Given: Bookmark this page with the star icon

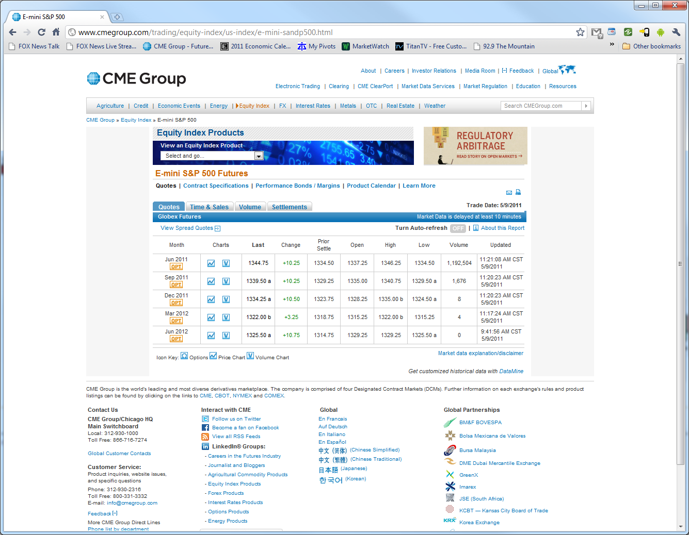Looking at the screenshot, I should (x=580, y=32).
